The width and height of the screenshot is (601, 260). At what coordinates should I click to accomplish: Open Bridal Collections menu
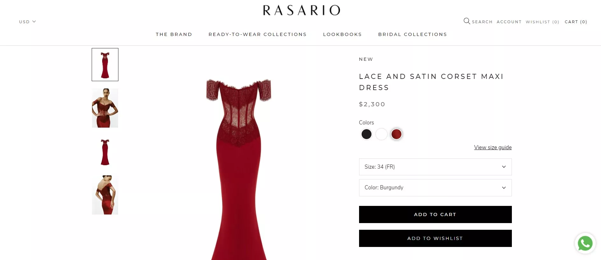[x=413, y=34]
